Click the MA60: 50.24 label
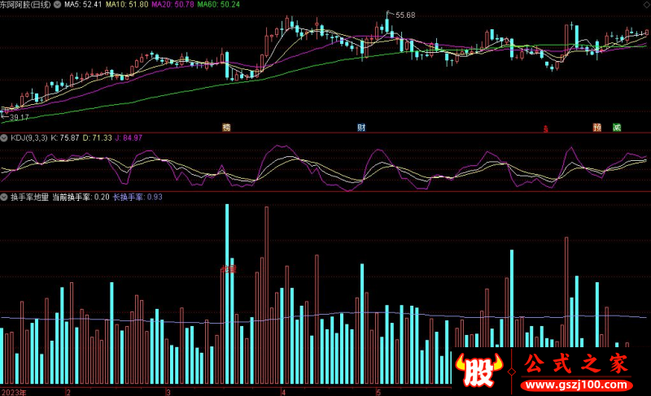 pyautogui.click(x=218, y=5)
